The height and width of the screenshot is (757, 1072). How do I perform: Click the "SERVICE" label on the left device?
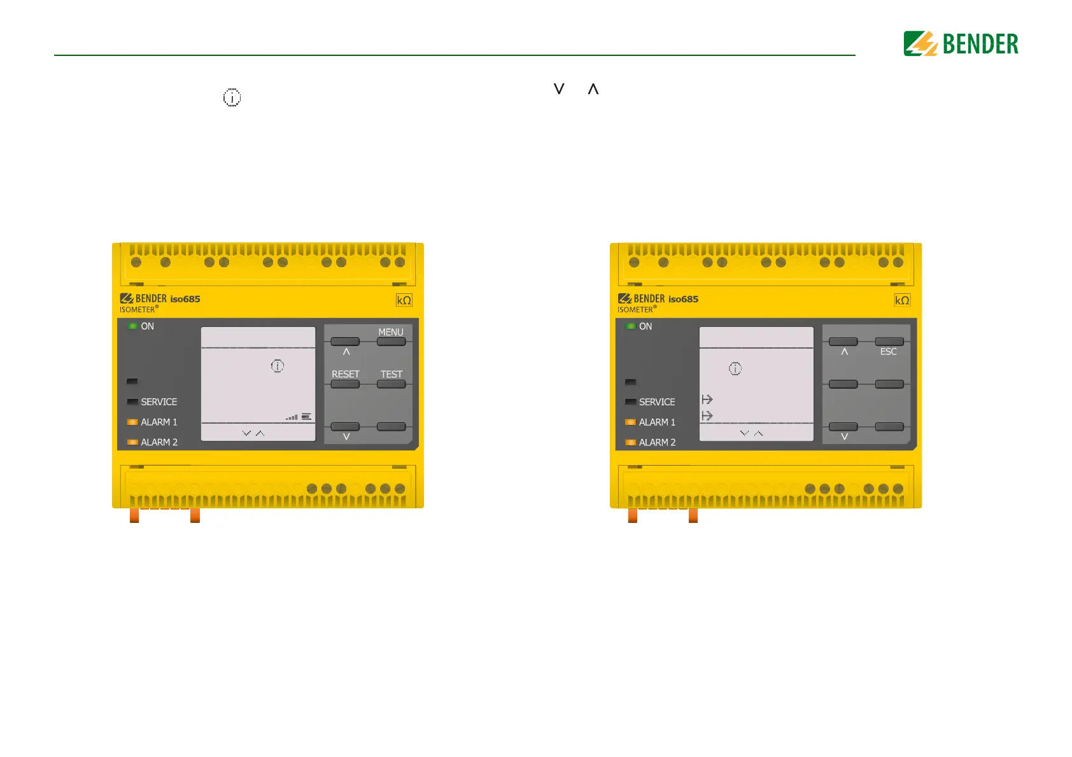click(159, 402)
